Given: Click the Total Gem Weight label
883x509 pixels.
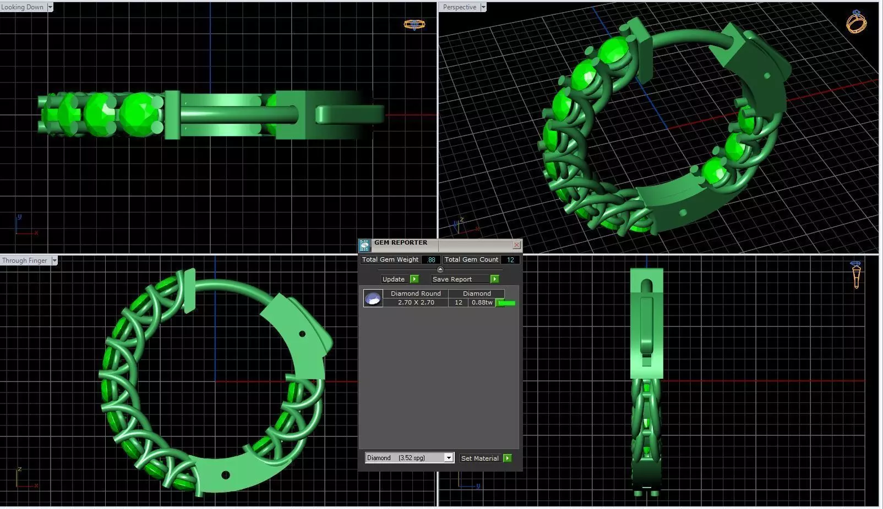Looking at the screenshot, I should point(390,259).
